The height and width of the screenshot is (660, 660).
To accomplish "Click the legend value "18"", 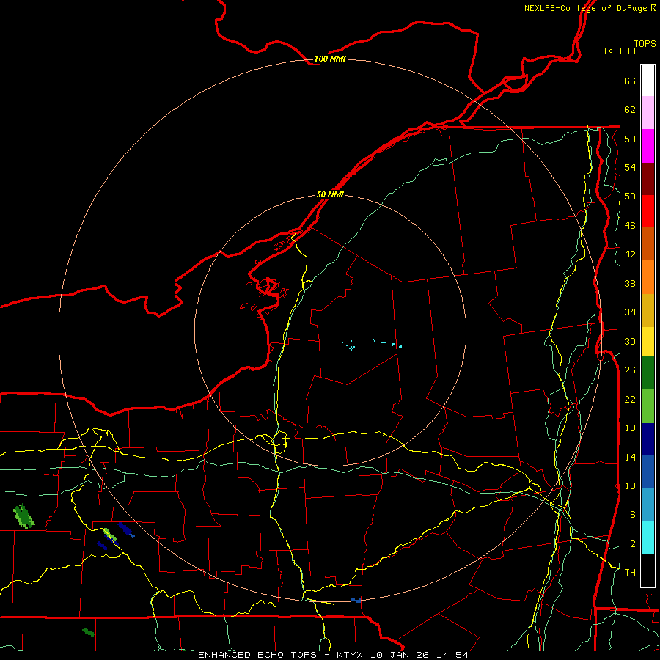I will [630, 428].
